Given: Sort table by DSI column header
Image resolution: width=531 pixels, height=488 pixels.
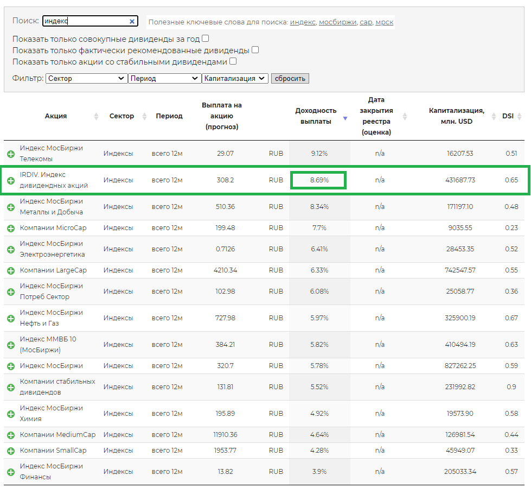Looking at the screenshot, I should [x=508, y=116].
